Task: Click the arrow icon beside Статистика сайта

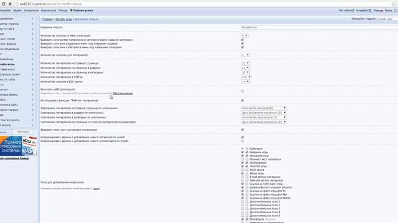Action: coord(32,105)
